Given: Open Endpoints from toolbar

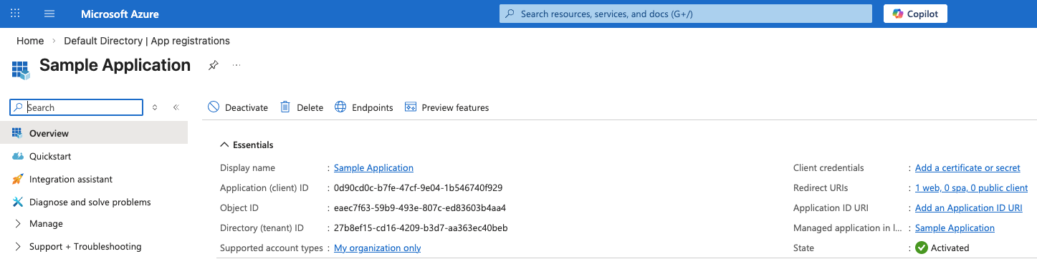Looking at the screenshot, I should pyautogui.click(x=364, y=107).
